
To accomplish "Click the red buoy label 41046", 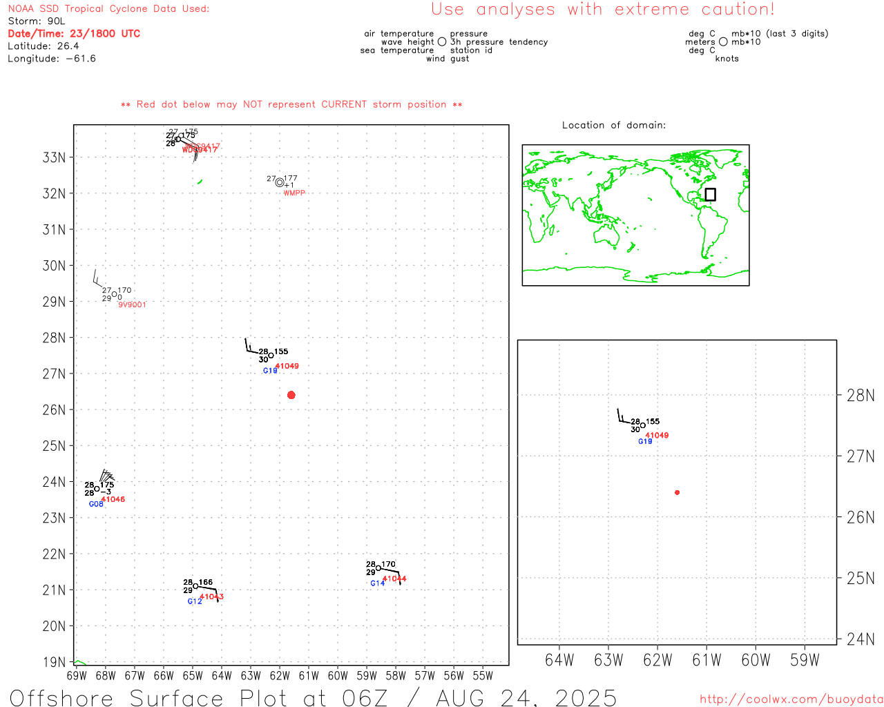I will pyautogui.click(x=113, y=499).
